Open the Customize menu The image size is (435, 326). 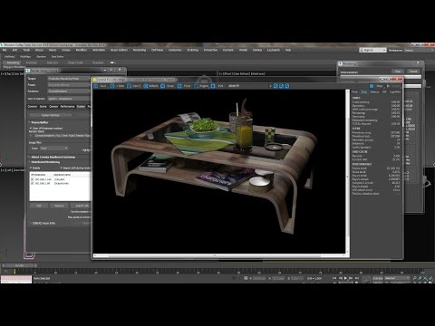pyautogui.click(x=175, y=50)
